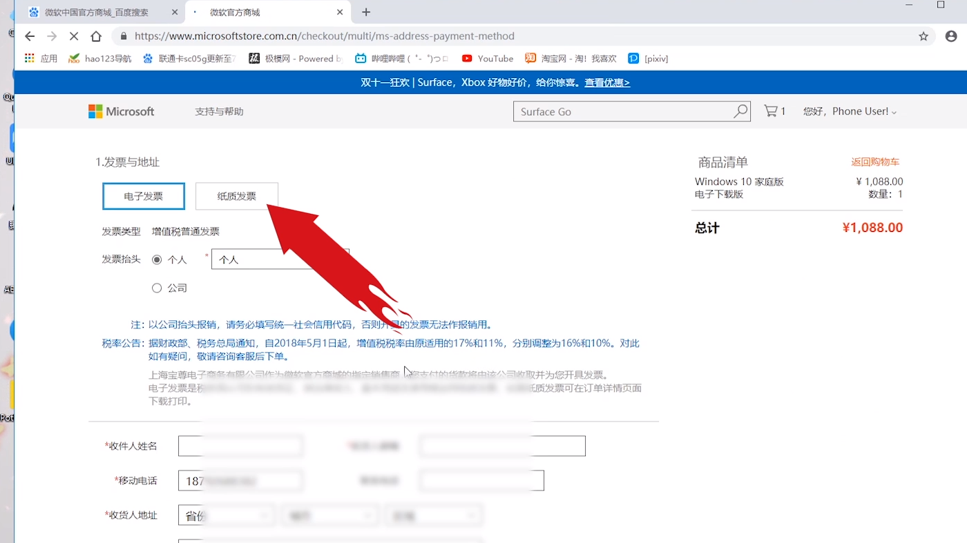The width and height of the screenshot is (967, 543).
Task: Stop loading the current page
Action: 74,37
